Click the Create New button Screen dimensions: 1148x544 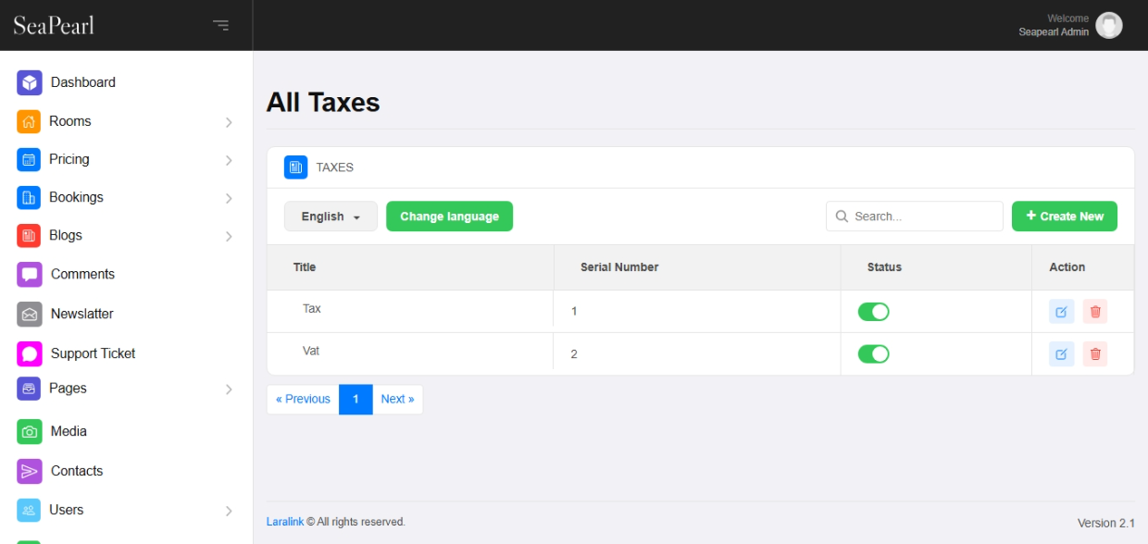pyautogui.click(x=1064, y=216)
